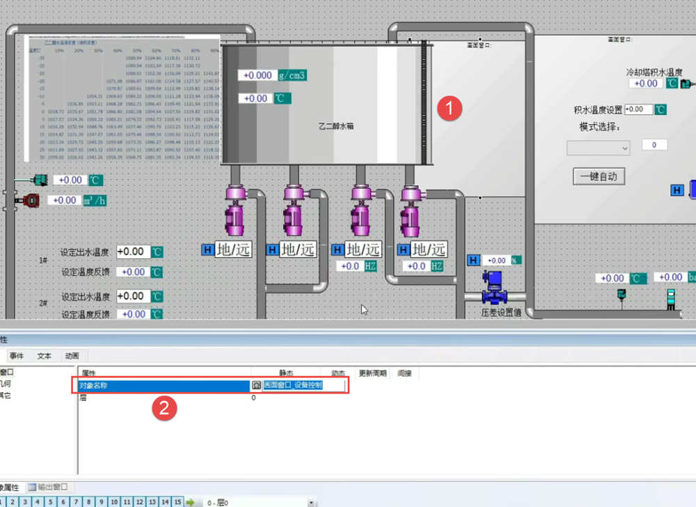Open the 输出窗口 tab
696x507 pixels.
[51, 487]
